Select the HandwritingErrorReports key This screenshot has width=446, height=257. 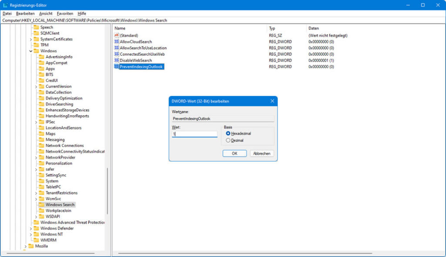67,116
